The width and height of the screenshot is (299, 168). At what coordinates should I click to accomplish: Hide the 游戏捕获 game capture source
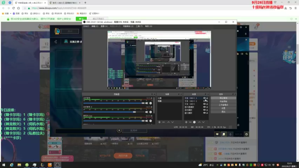(204, 110)
